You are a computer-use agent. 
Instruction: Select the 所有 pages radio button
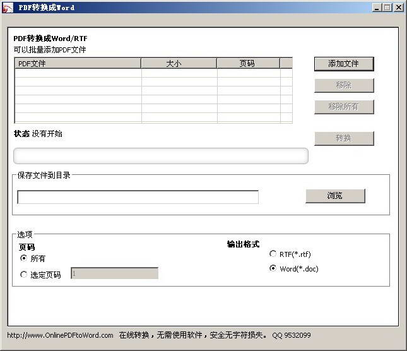pyautogui.click(x=23, y=258)
